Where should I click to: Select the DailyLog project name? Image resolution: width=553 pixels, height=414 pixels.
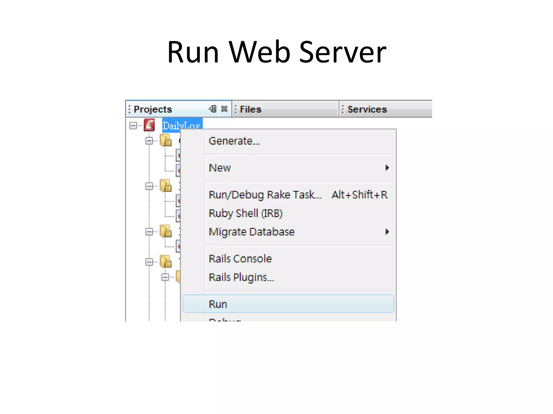tap(182, 126)
